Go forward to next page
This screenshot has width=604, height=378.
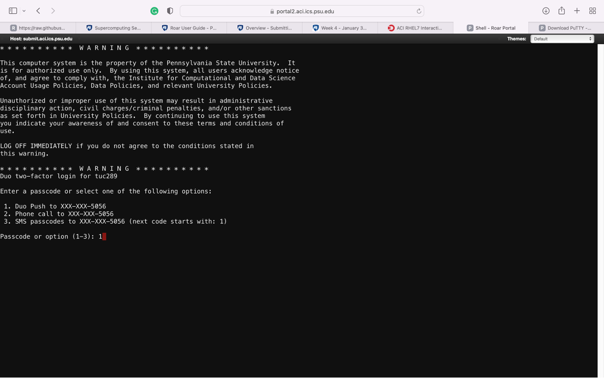53,11
